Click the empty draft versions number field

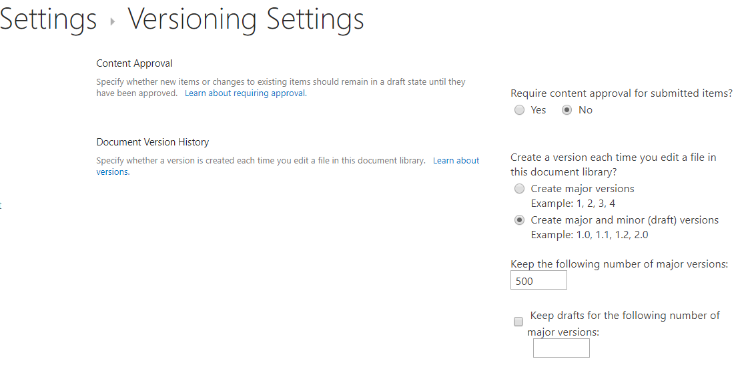coord(561,348)
